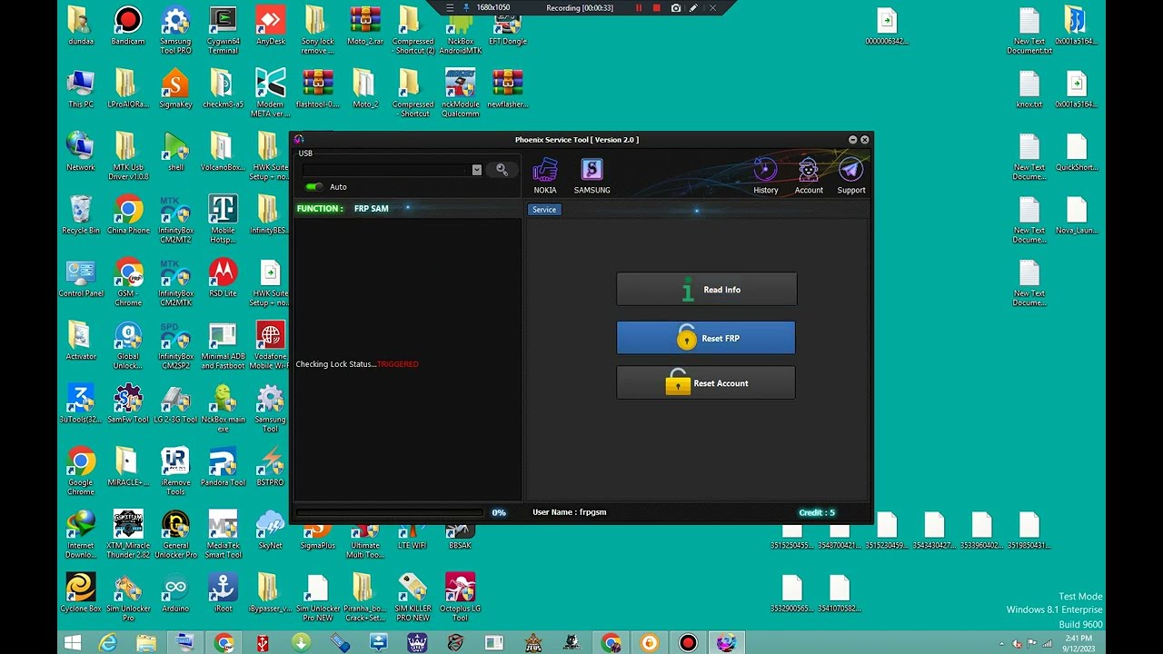Image resolution: width=1163 pixels, height=654 pixels.
Task: Open Cyclone Box shortcut
Action: tap(81, 593)
